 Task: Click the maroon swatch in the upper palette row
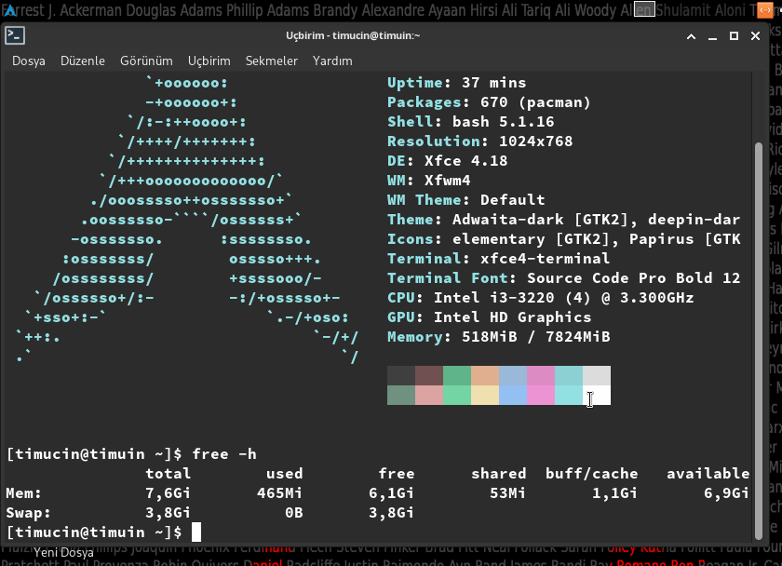(x=429, y=375)
